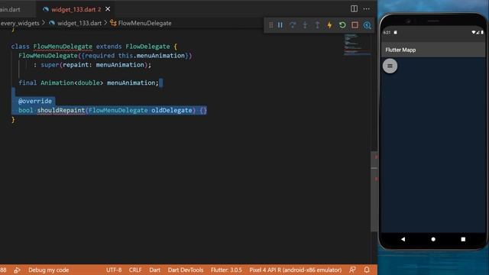The height and width of the screenshot is (275, 489).
Task: Open editor More Actions ellipsis menu
Action: pos(367,8)
